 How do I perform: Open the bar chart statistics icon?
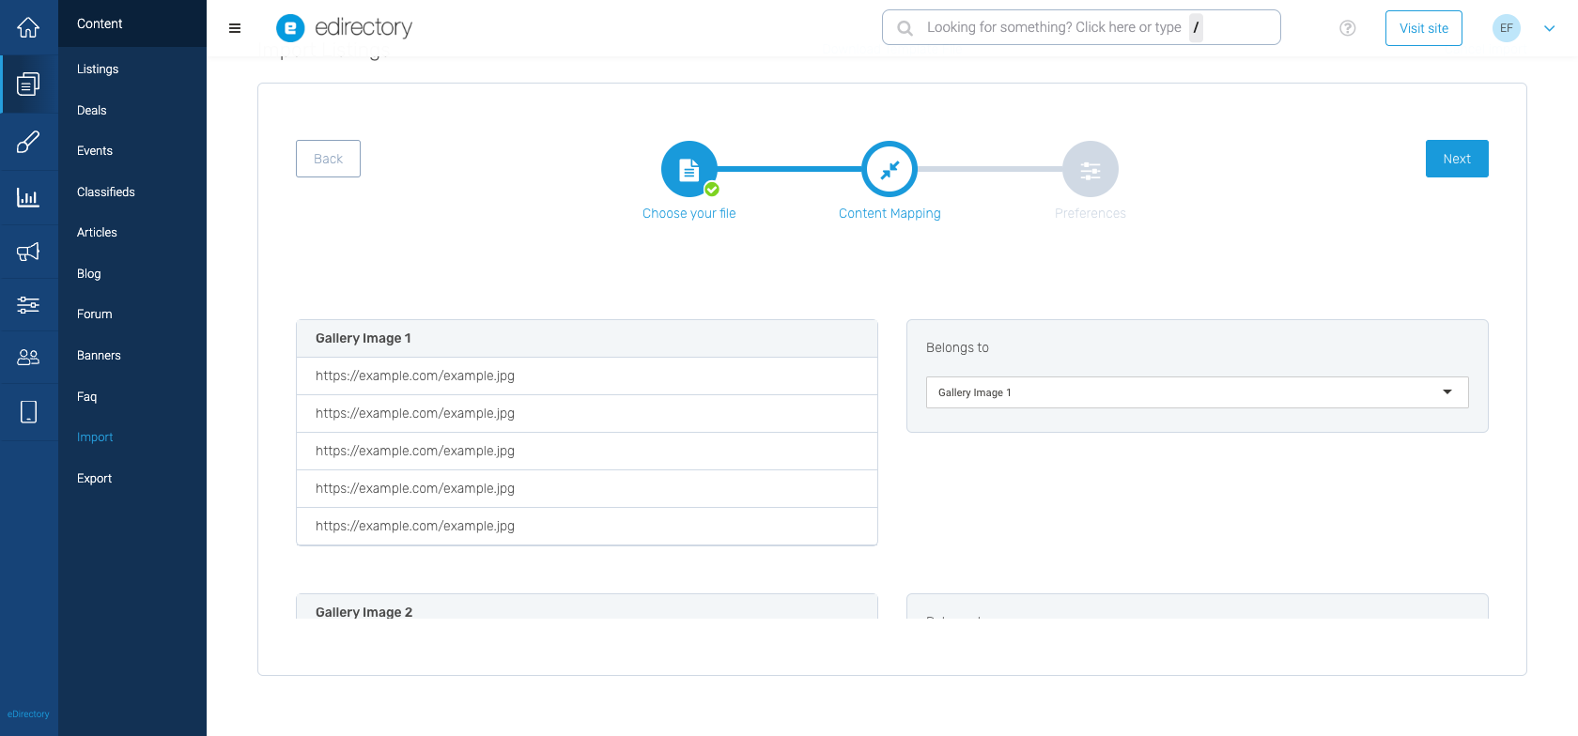pyautogui.click(x=28, y=197)
